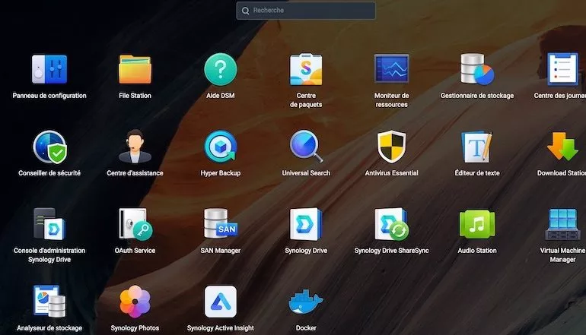Open Centre d'assistance
586x335 pixels.
click(x=135, y=147)
